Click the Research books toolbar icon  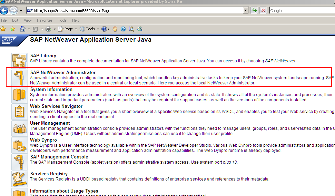click(x=131, y=29)
